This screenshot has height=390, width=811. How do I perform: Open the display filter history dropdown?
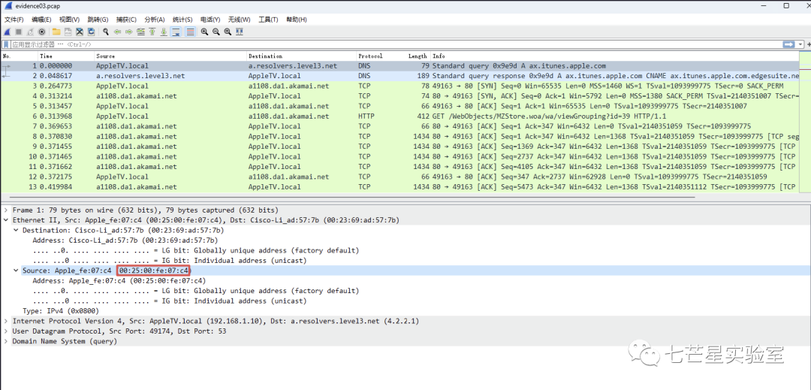pyautogui.click(x=800, y=44)
